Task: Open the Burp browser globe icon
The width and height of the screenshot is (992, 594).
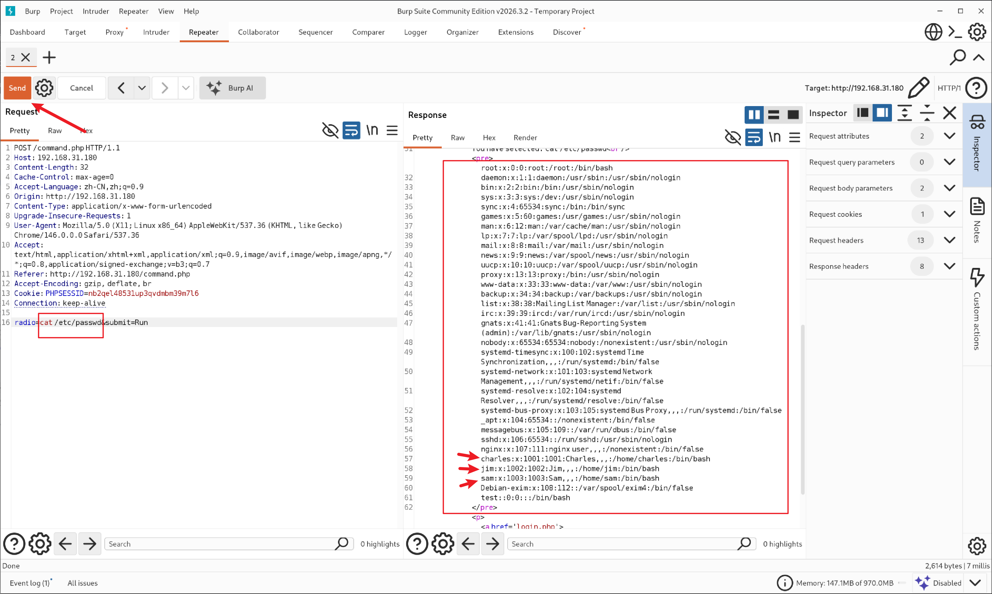Action: pos(933,32)
